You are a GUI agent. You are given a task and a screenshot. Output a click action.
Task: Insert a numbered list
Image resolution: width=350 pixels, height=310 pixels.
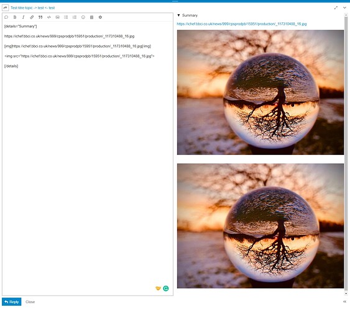75,17
